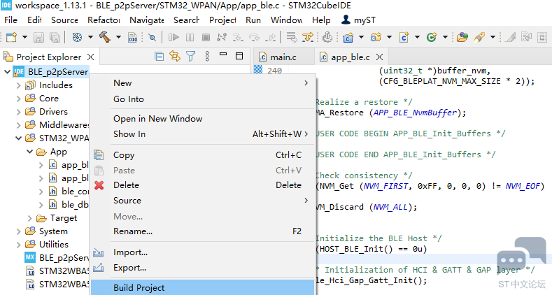The height and width of the screenshot is (295, 552).
Task: Click the New Class green C icon
Action: click(x=432, y=37)
